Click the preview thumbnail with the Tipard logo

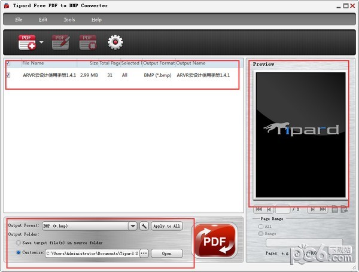300,135
